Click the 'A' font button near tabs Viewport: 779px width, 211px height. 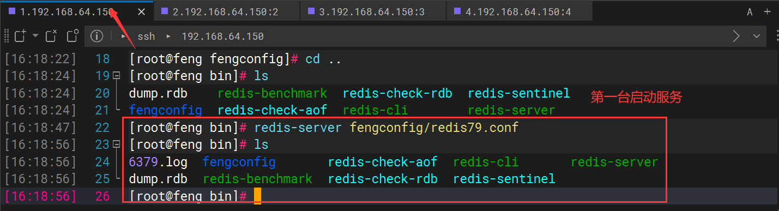point(750,12)
